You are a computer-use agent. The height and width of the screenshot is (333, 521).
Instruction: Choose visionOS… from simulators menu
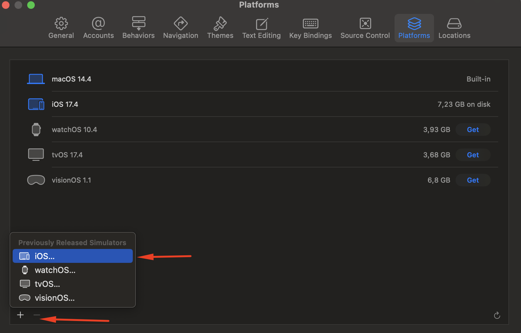click(73, 298)
